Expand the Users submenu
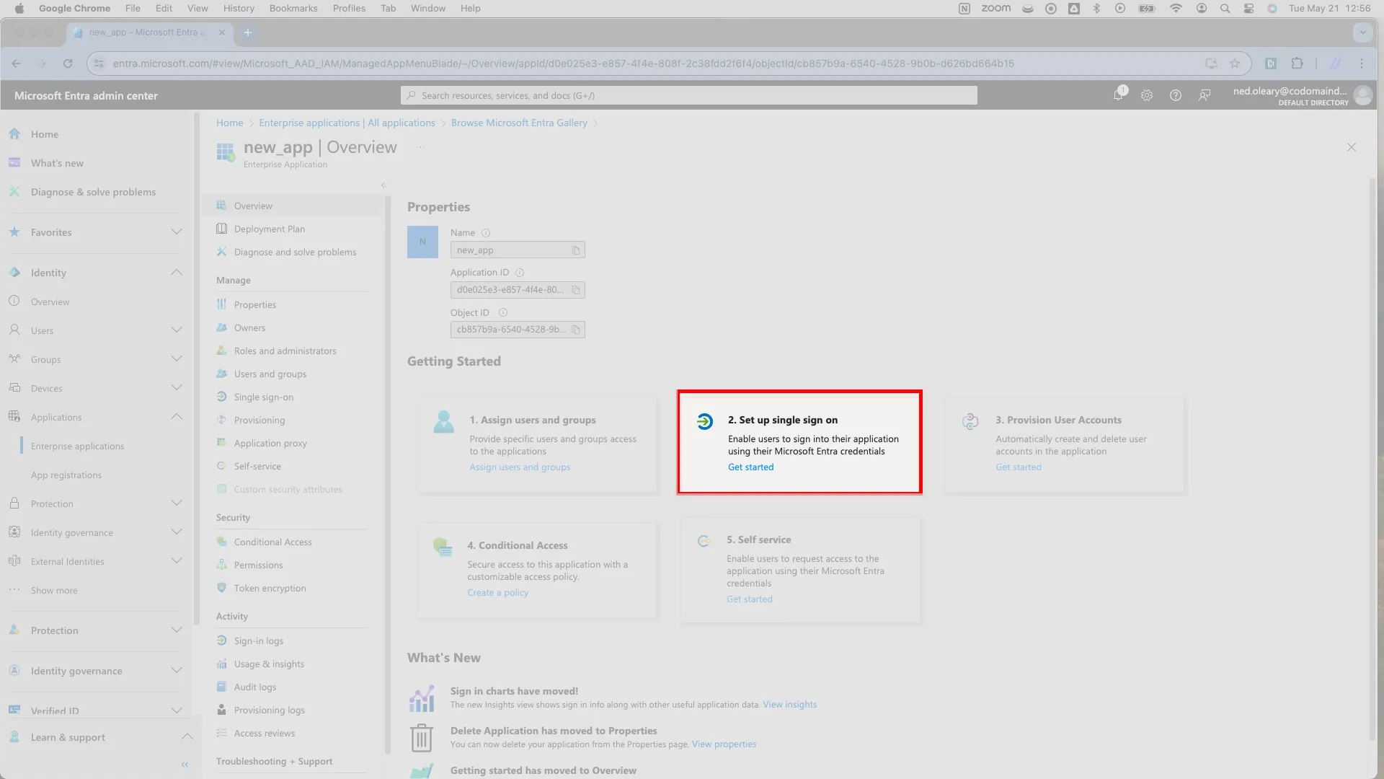The height and width of the screenshot is (779, 1384). [x=177, y=330]
